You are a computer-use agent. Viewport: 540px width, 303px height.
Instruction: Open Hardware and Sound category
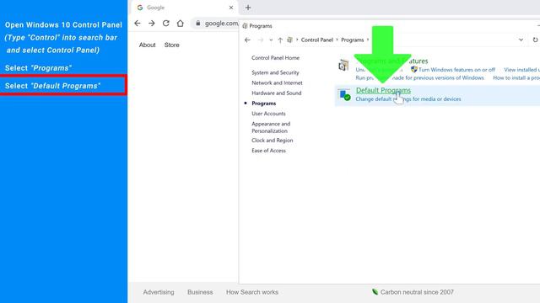coord(276,93)
